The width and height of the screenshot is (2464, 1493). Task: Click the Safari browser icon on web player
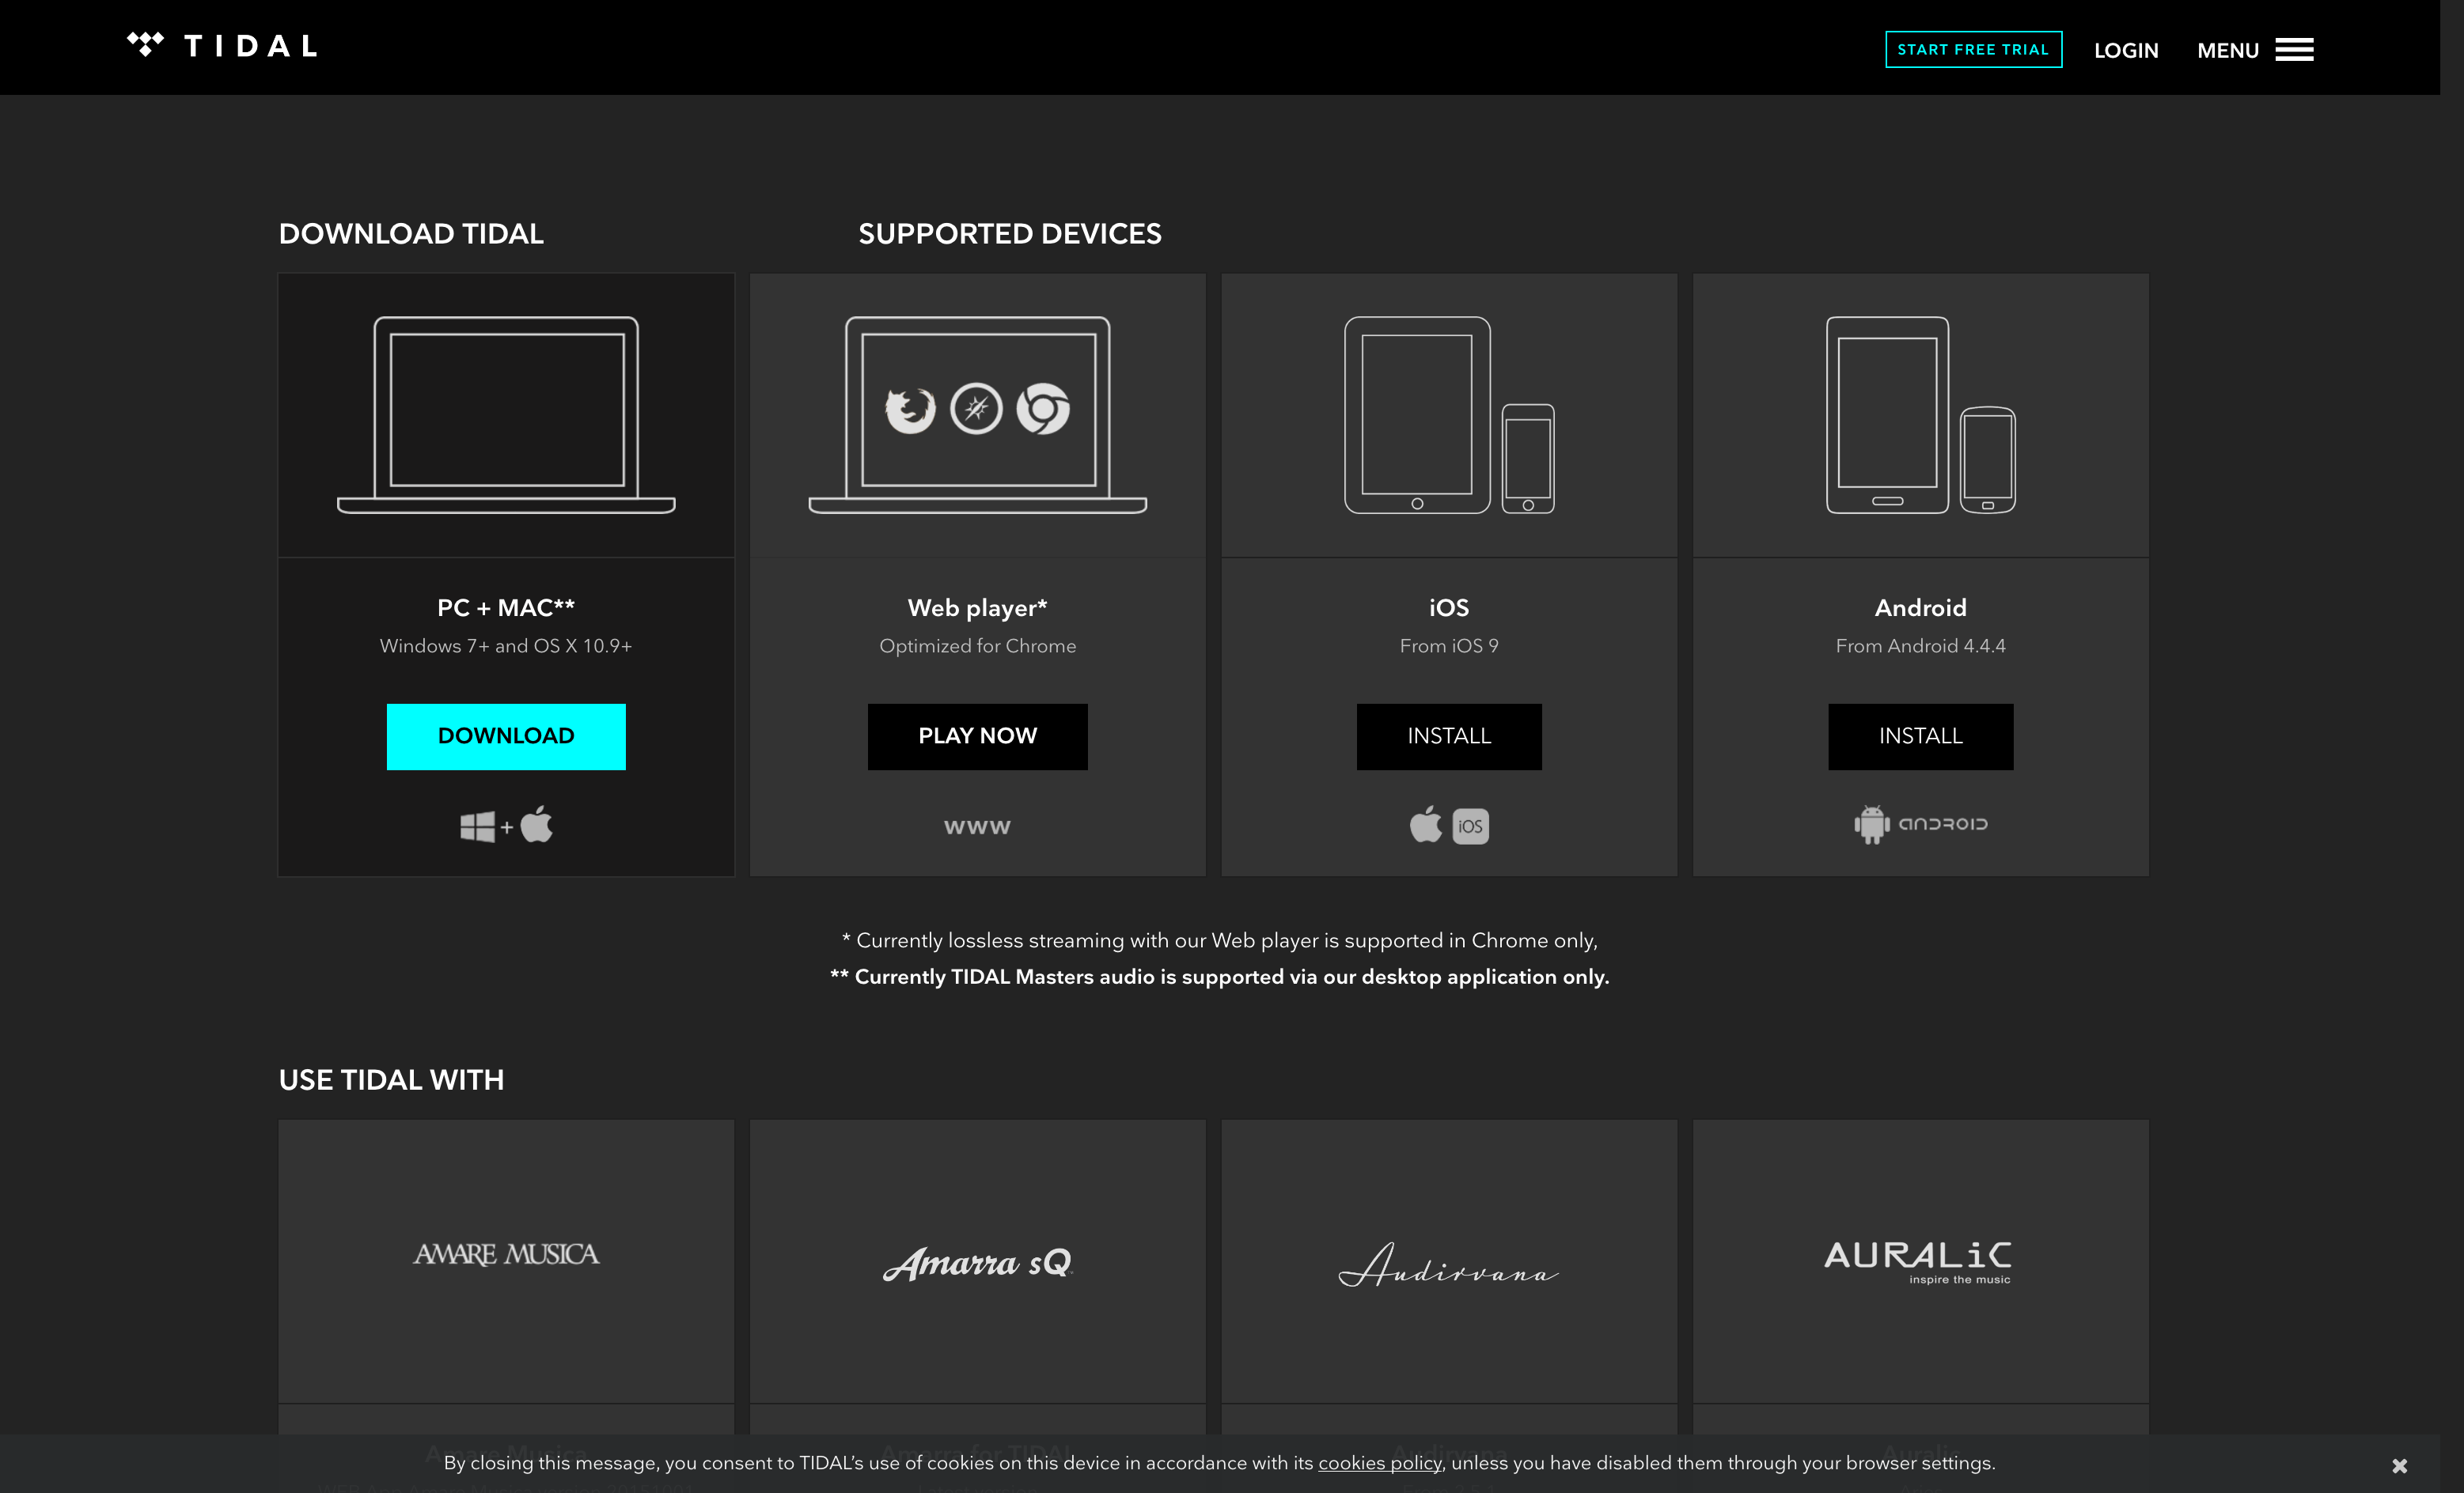pyautogui.click(x=976, y=408)
